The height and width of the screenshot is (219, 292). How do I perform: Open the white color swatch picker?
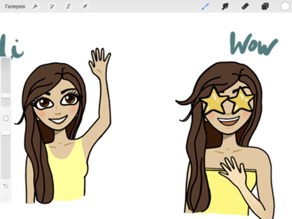pyautogui.click(x=285, y=6)
